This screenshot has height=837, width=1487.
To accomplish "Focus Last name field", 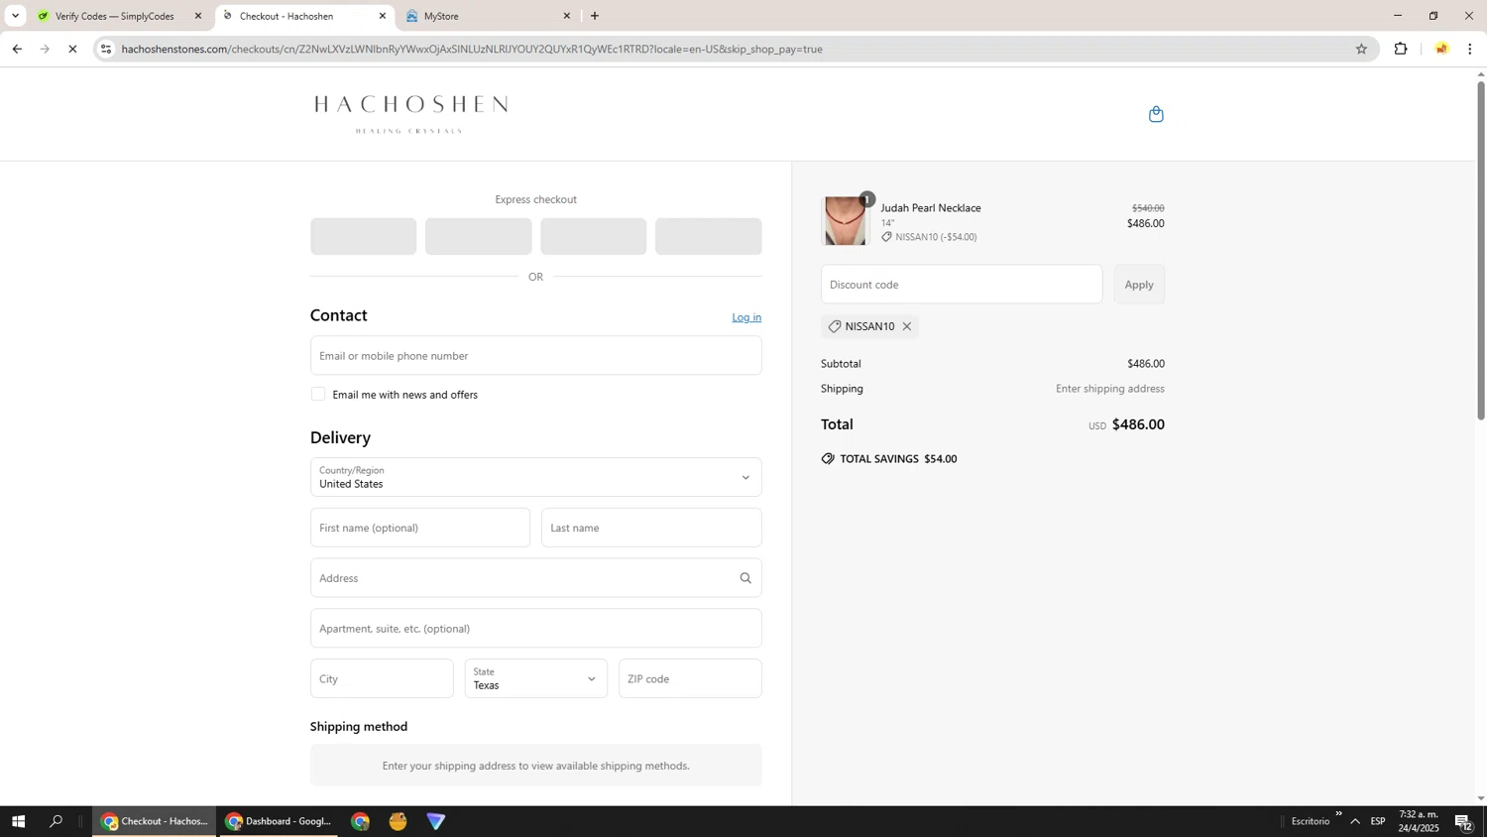I will coord(651,528).
